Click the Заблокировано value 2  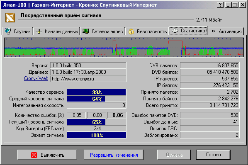[210, 135]
